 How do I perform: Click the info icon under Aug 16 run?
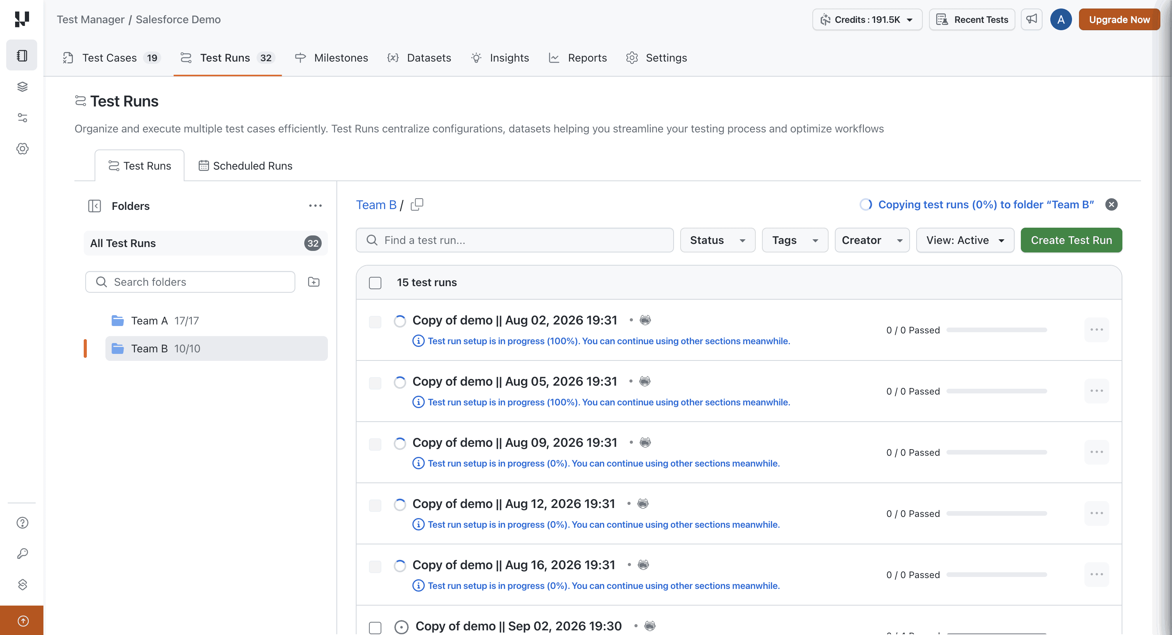(418, 585)
